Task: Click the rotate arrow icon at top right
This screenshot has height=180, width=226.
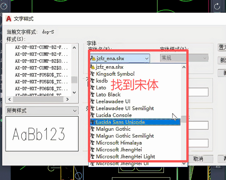Action: [x=217, y=6]
